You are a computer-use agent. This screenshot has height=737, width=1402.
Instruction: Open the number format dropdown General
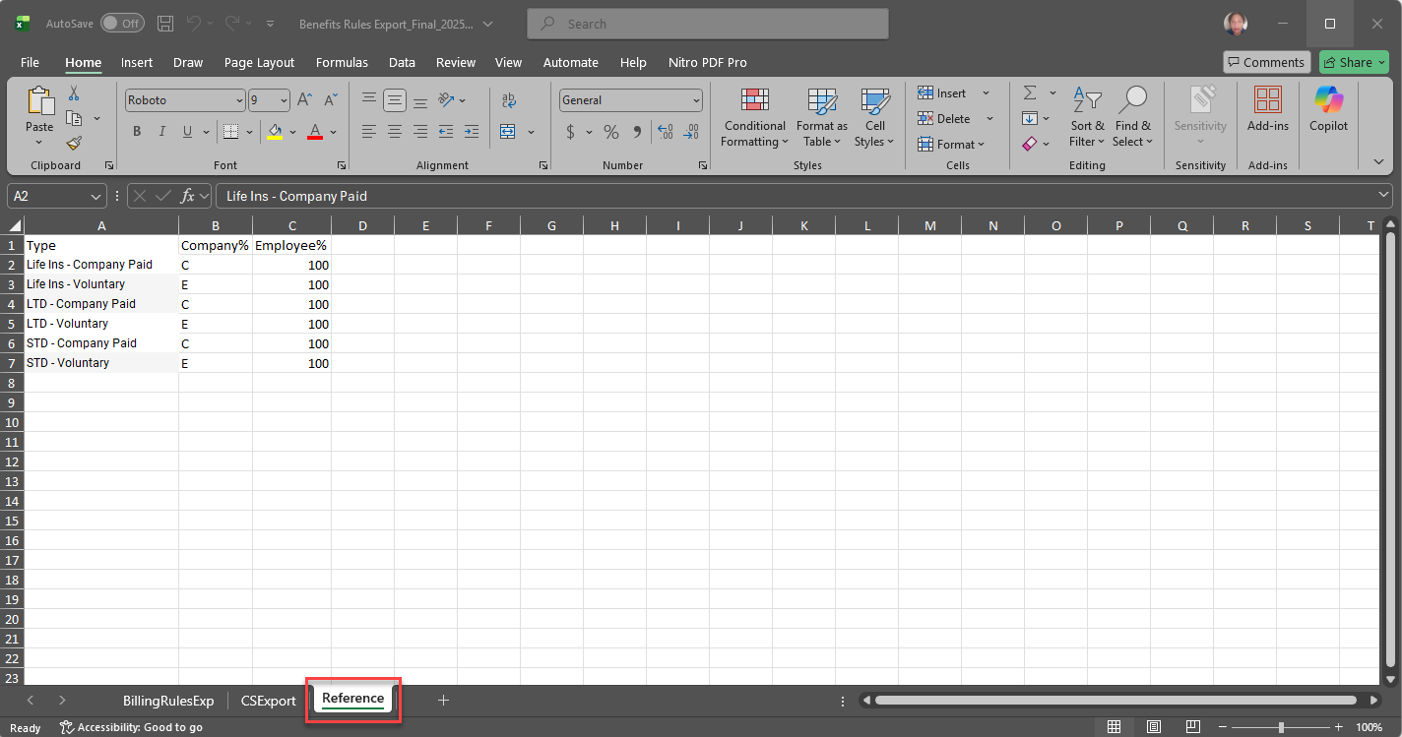696,100
